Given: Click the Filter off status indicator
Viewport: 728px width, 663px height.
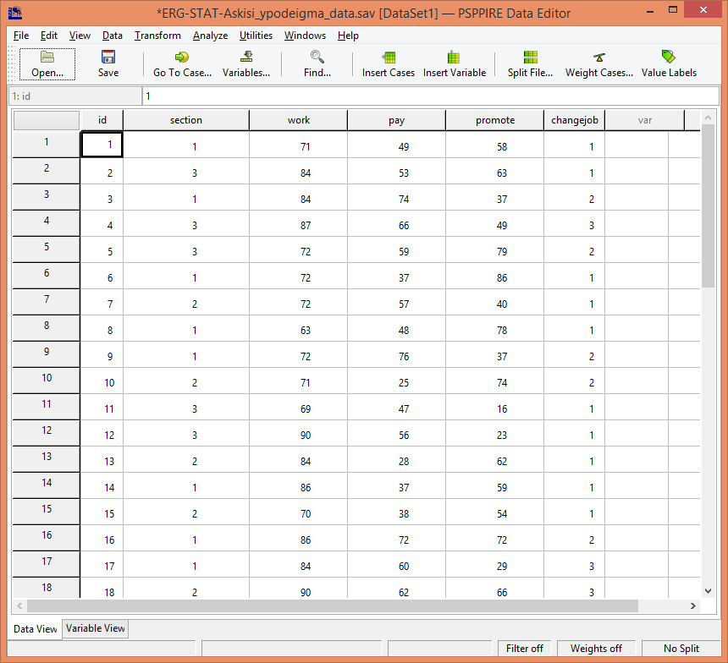Looking at the screenshot, I should click(525, 649).
